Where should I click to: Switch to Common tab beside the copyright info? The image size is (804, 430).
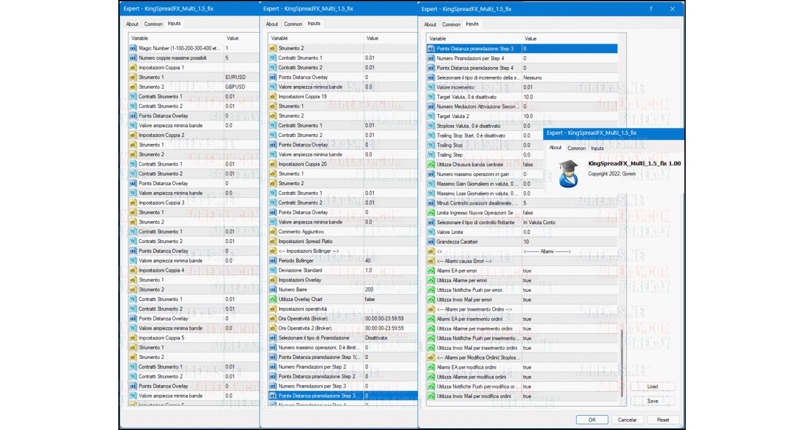[576, 148]
